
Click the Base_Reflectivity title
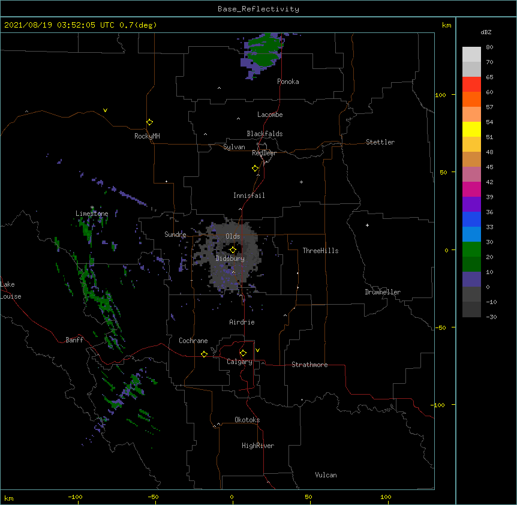(258, 9)
